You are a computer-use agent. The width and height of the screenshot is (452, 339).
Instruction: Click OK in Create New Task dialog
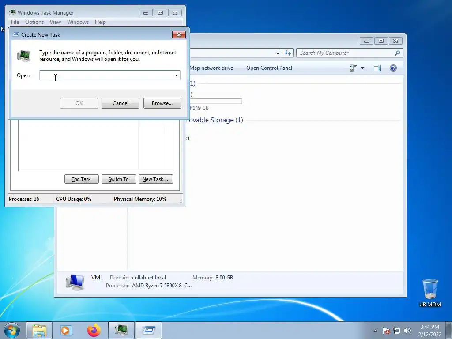tap(79, 103)
